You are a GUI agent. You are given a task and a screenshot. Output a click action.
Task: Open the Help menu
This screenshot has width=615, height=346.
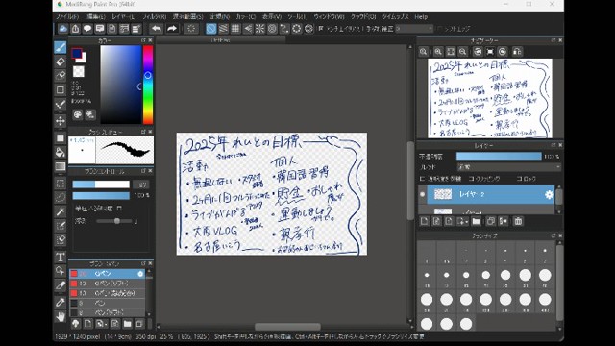pos(421,17)
